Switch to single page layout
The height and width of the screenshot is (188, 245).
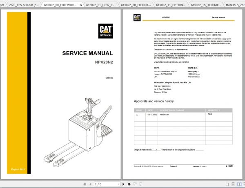point(227,184)
